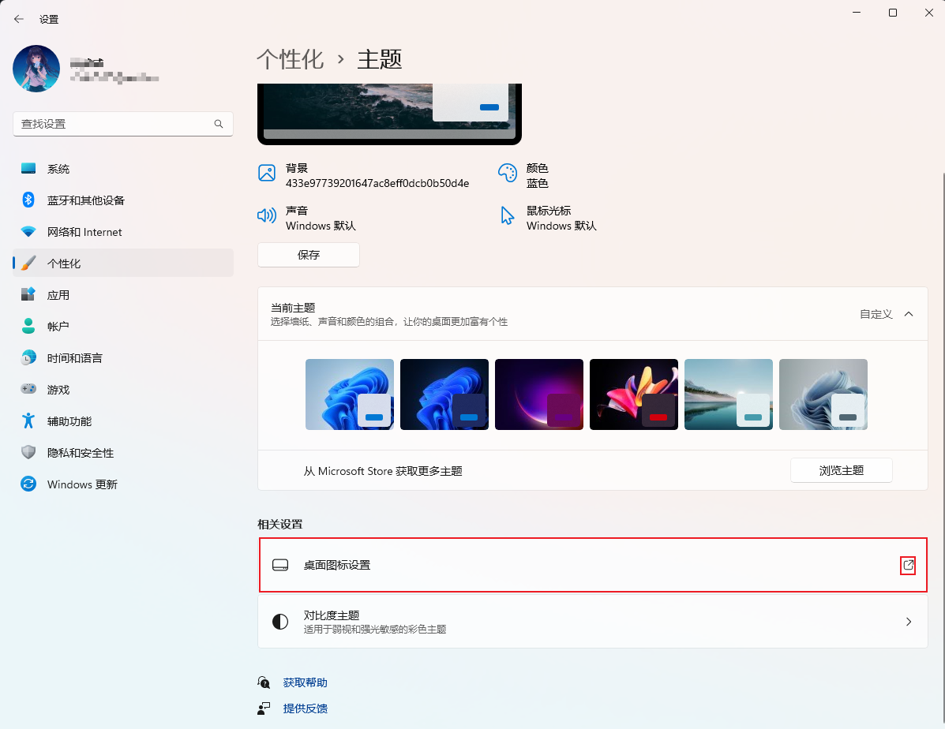Click the 游戏 controller icon
The height and width of the screenshot is (729, 945).
(28, 389)
